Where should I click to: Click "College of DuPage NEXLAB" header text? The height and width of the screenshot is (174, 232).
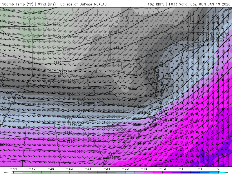(x=83, y=4)
